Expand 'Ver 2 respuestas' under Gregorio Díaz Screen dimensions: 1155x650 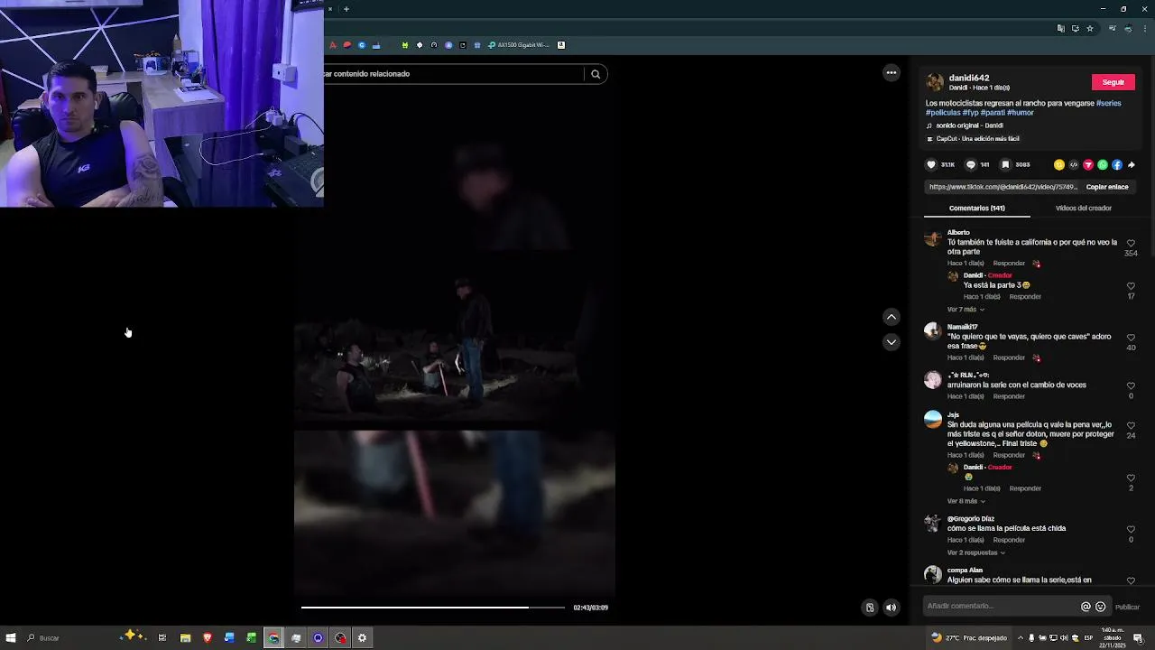coord(975,552)
